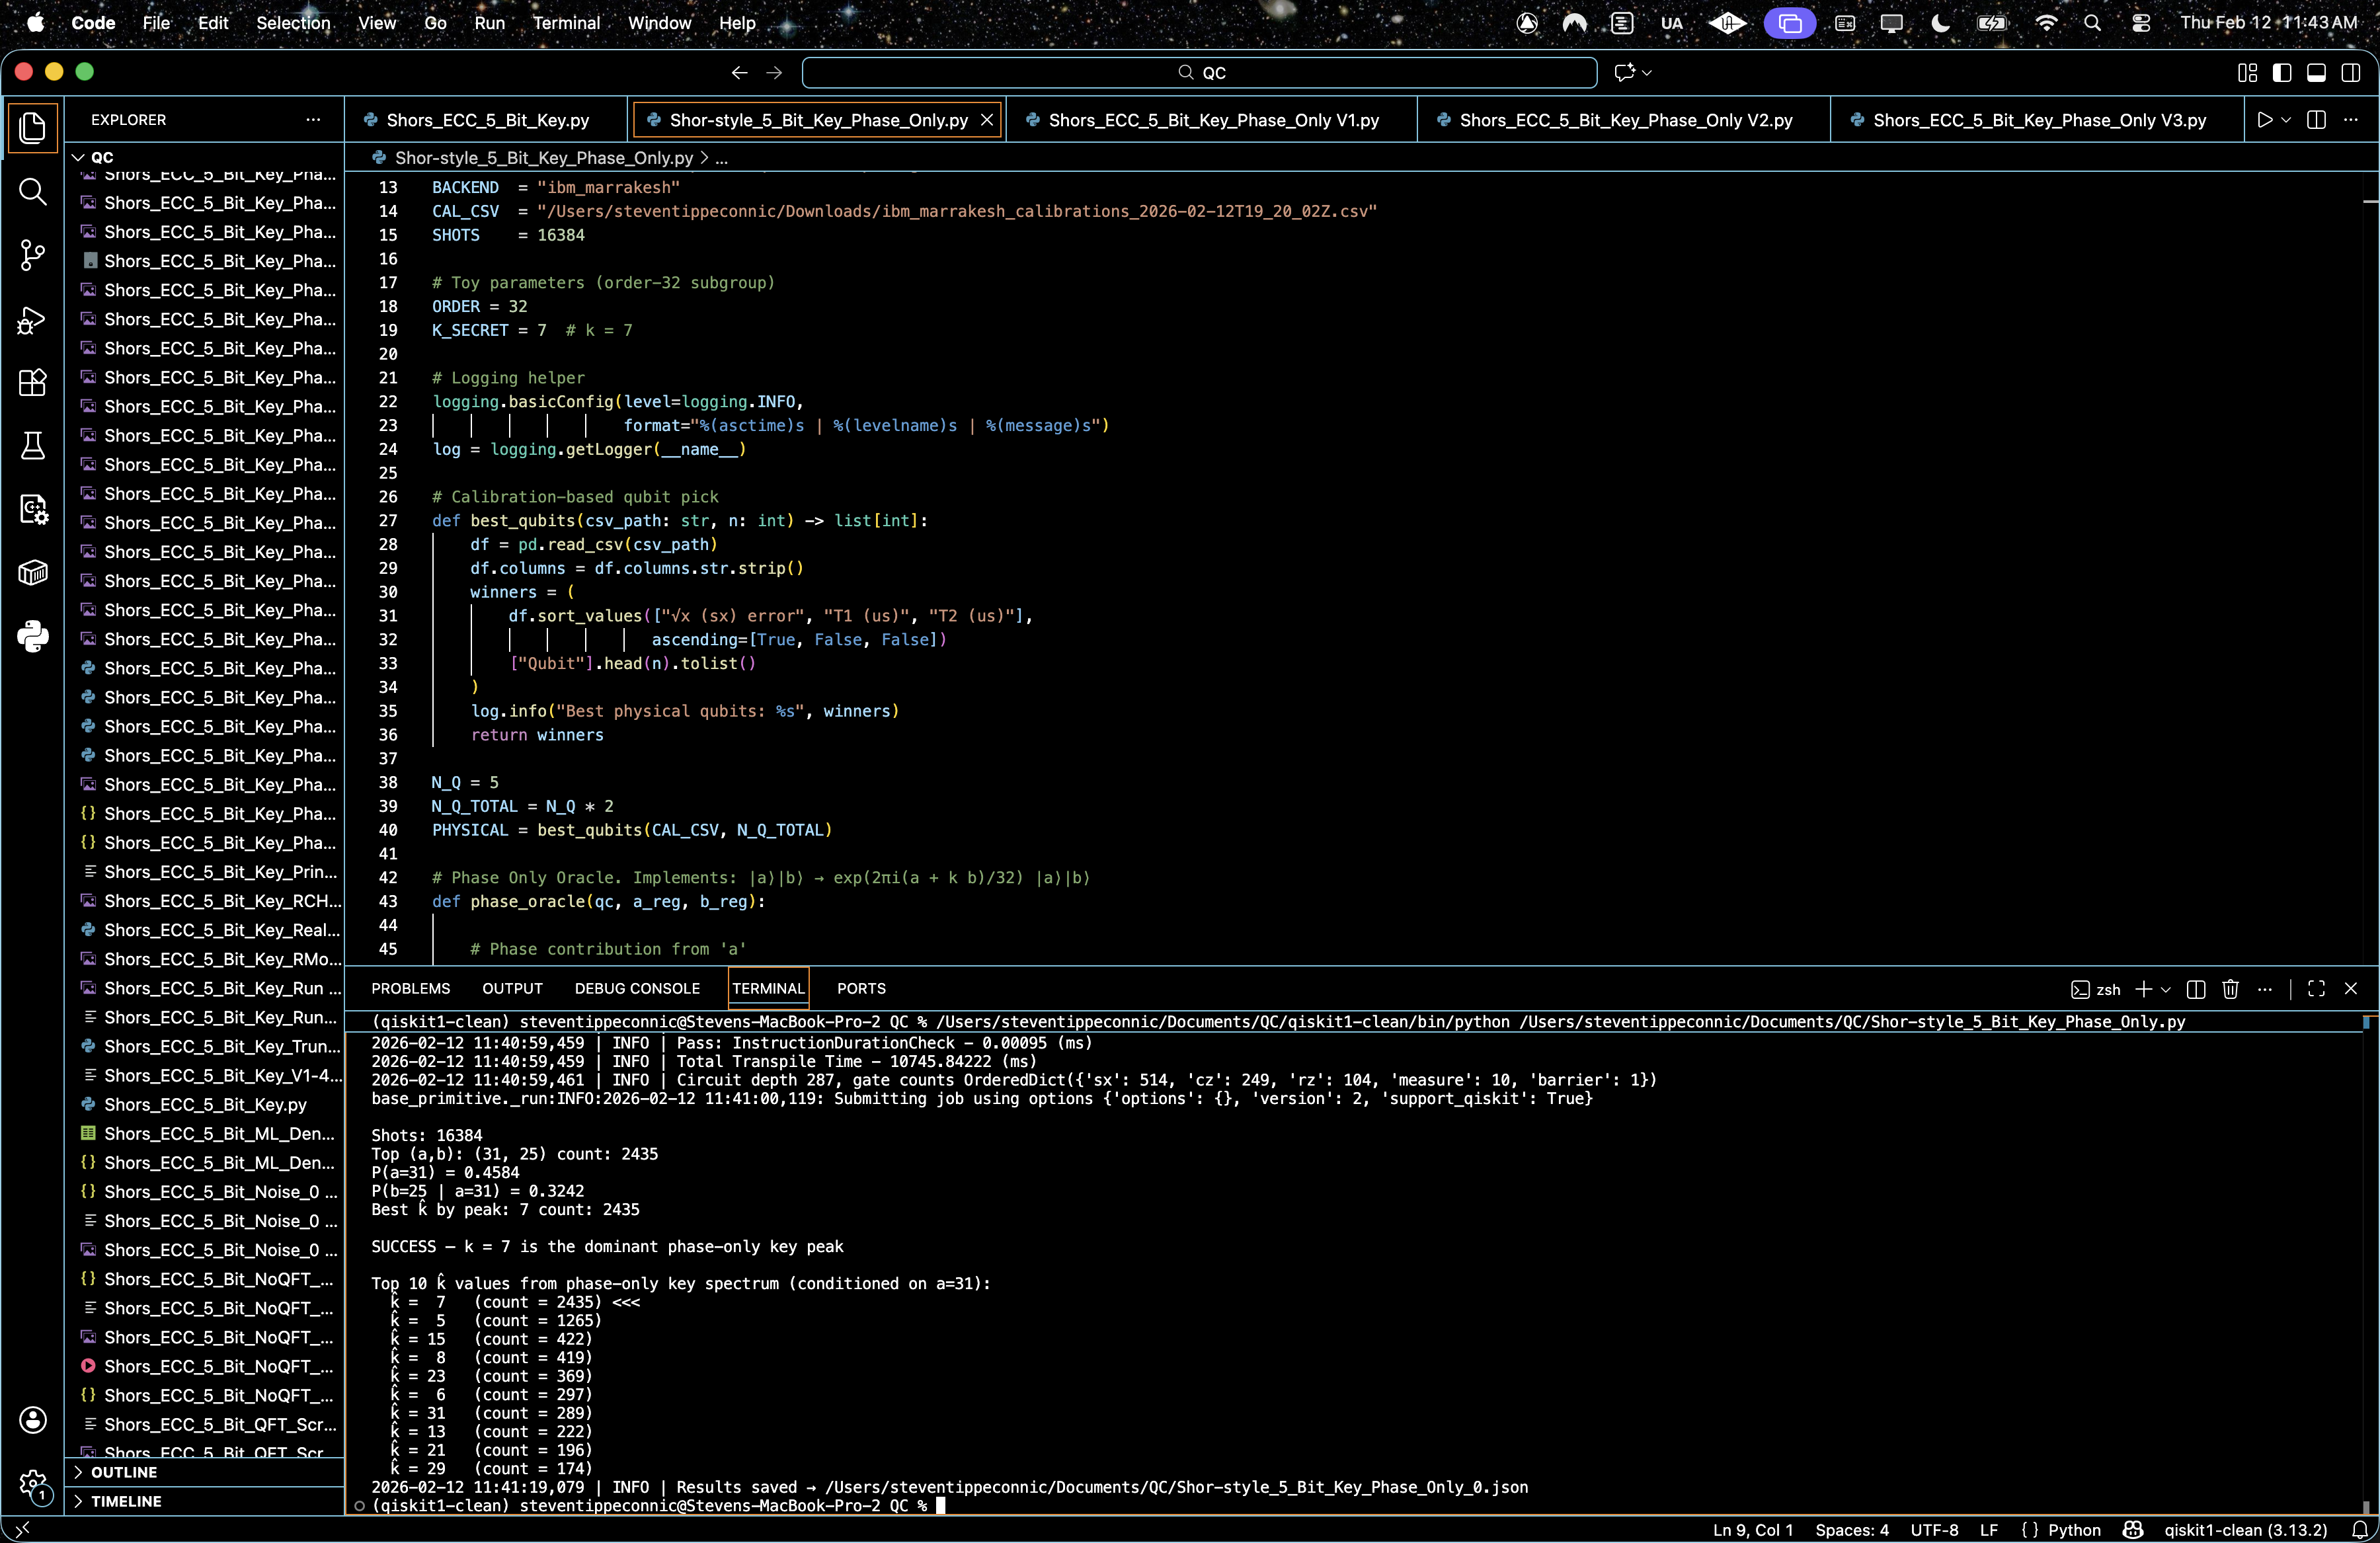Open the Testing flask icon

click(33, 446)
